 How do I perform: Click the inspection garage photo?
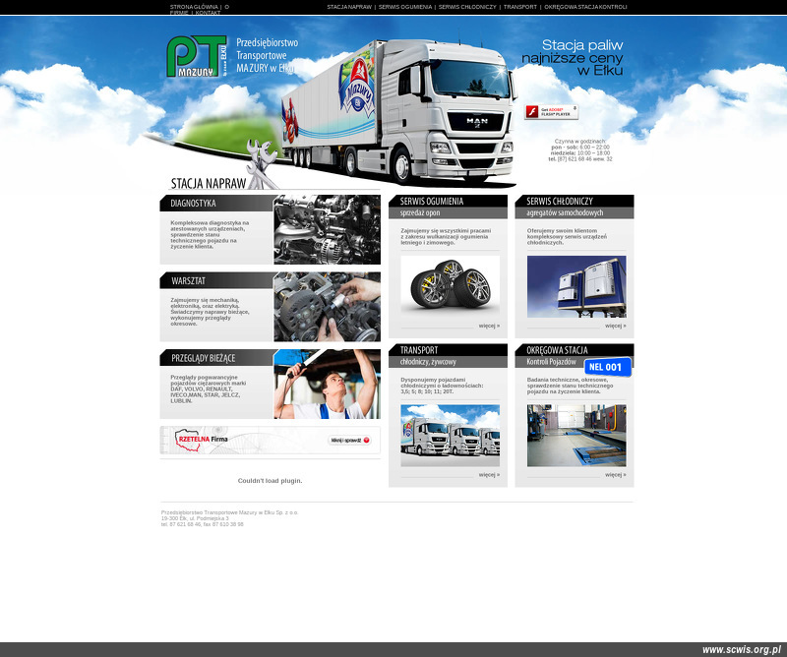coord(576,436)
